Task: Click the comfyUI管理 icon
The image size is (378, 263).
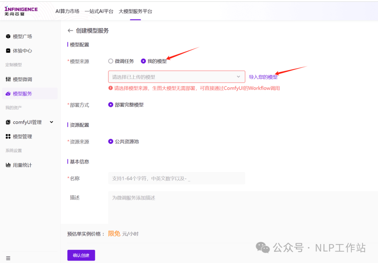Action: coord(8,122)
